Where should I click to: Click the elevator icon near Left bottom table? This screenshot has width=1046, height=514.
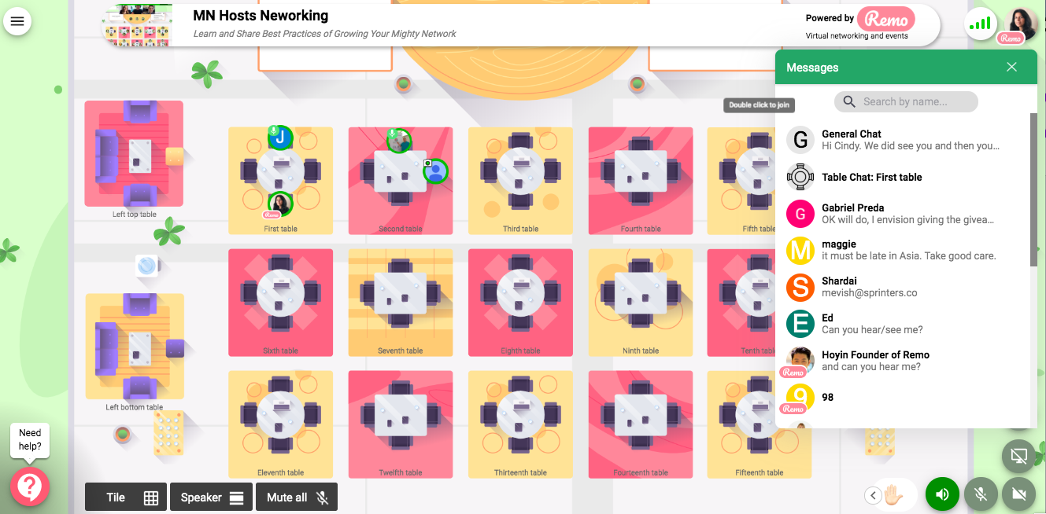pyautogui.click(x=168, y=433)
